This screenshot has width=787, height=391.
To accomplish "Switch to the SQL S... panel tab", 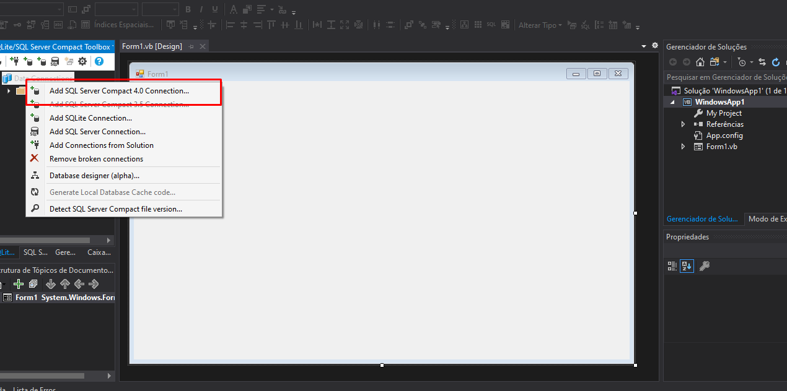I will [x=35, y=252].
